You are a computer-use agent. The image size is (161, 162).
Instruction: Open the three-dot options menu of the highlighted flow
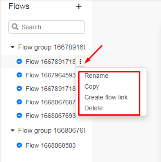point(80,62)
